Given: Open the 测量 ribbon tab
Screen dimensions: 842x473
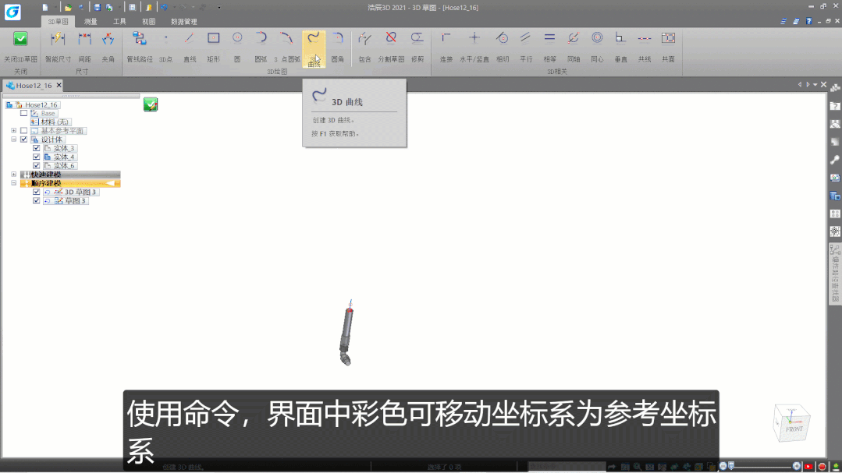Looking at the screenshot, I should [x=91, y=22].
